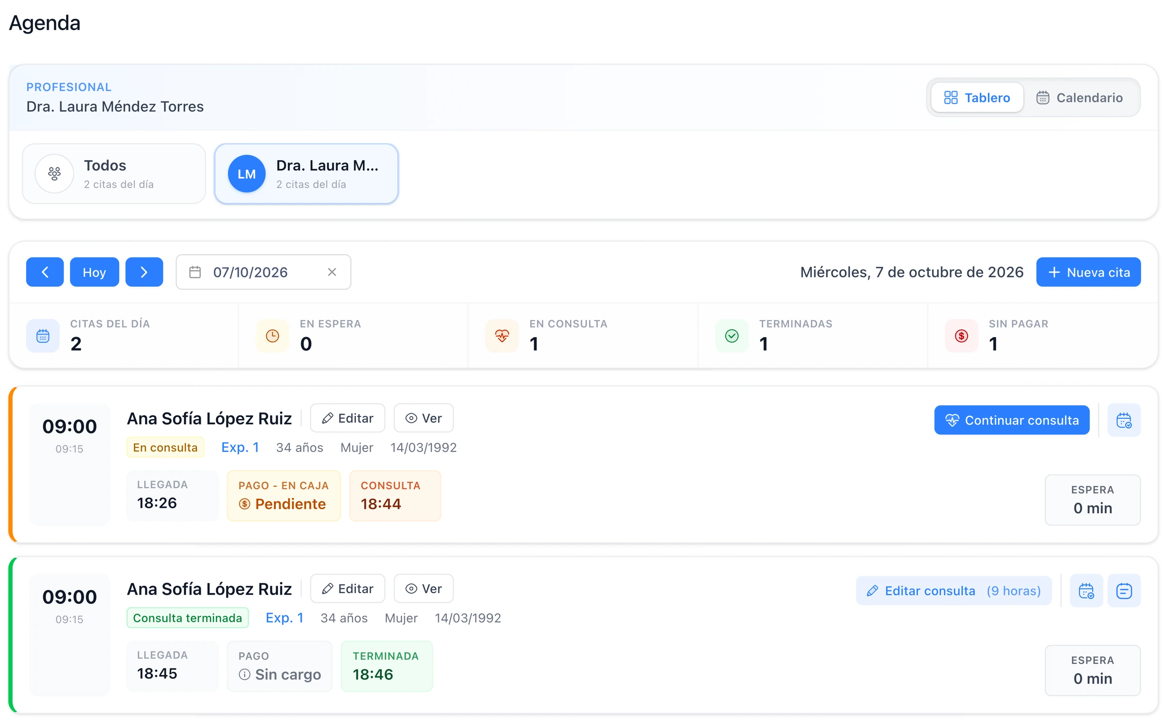Click the Pago - En caja Pendiente box
Image resolution: width=1164 pixels, height=727 pixels.
click(284, 496)
